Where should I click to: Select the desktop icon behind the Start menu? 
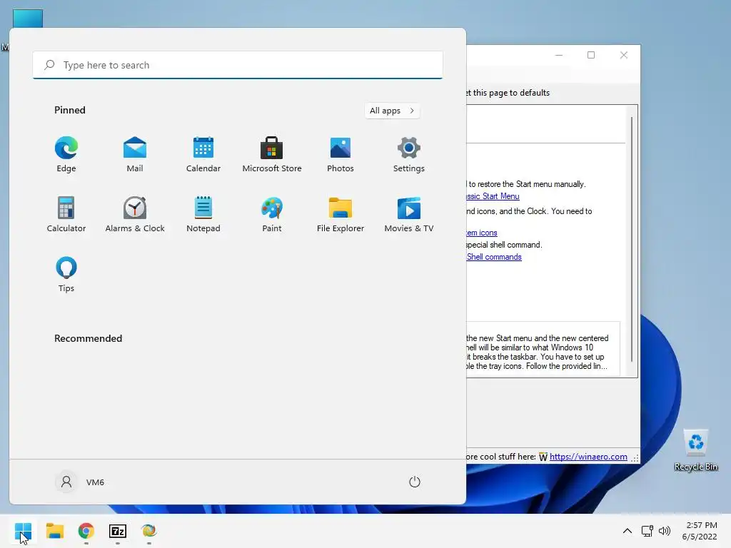coord(28,18)
